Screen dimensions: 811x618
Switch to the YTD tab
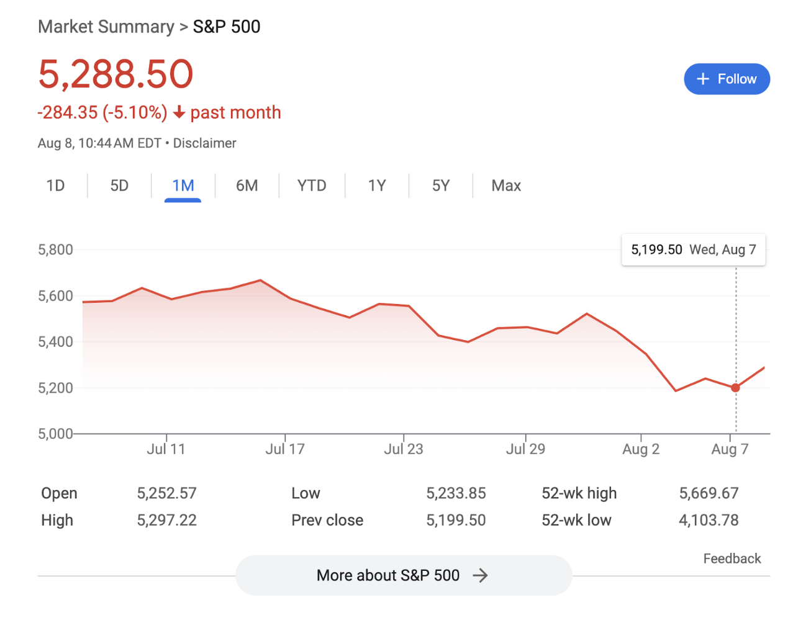(x=311, y=186)
